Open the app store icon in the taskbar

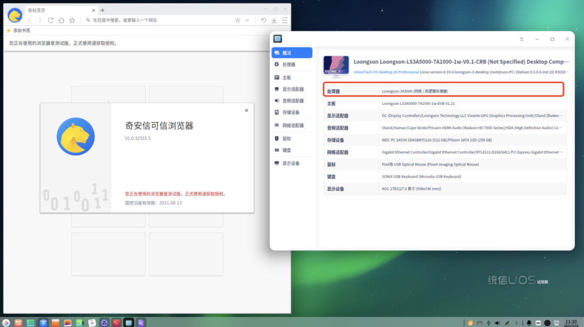(x=56, y=323)
